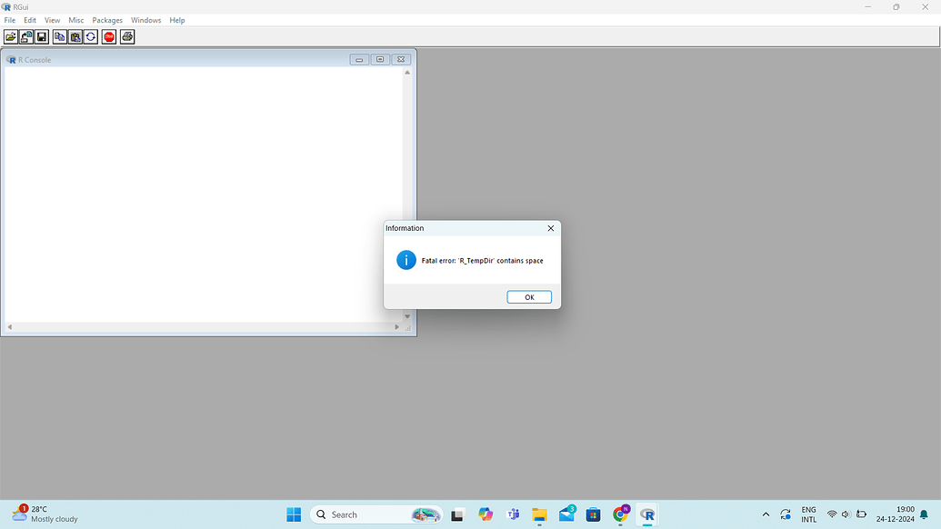The width and height of the screenshot is (941, 529).
Task: Click the volume speaker tray icon
Action: pos(846,514)
